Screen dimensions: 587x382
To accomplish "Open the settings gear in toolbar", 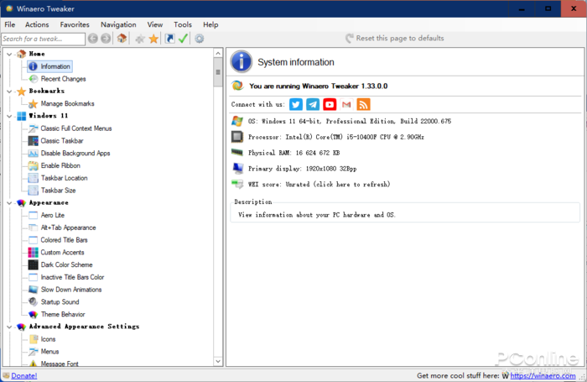I will (x=200, y=39).
